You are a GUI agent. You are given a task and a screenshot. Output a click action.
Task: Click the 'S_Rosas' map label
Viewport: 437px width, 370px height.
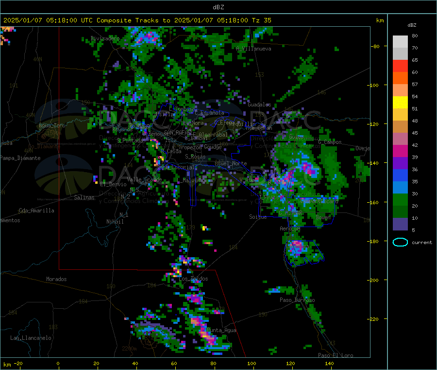pyautogui.click(x=195, y=157)
